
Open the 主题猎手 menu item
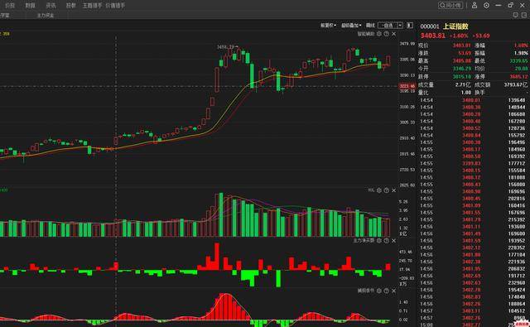pyautogui.click(x=92, y=6)
